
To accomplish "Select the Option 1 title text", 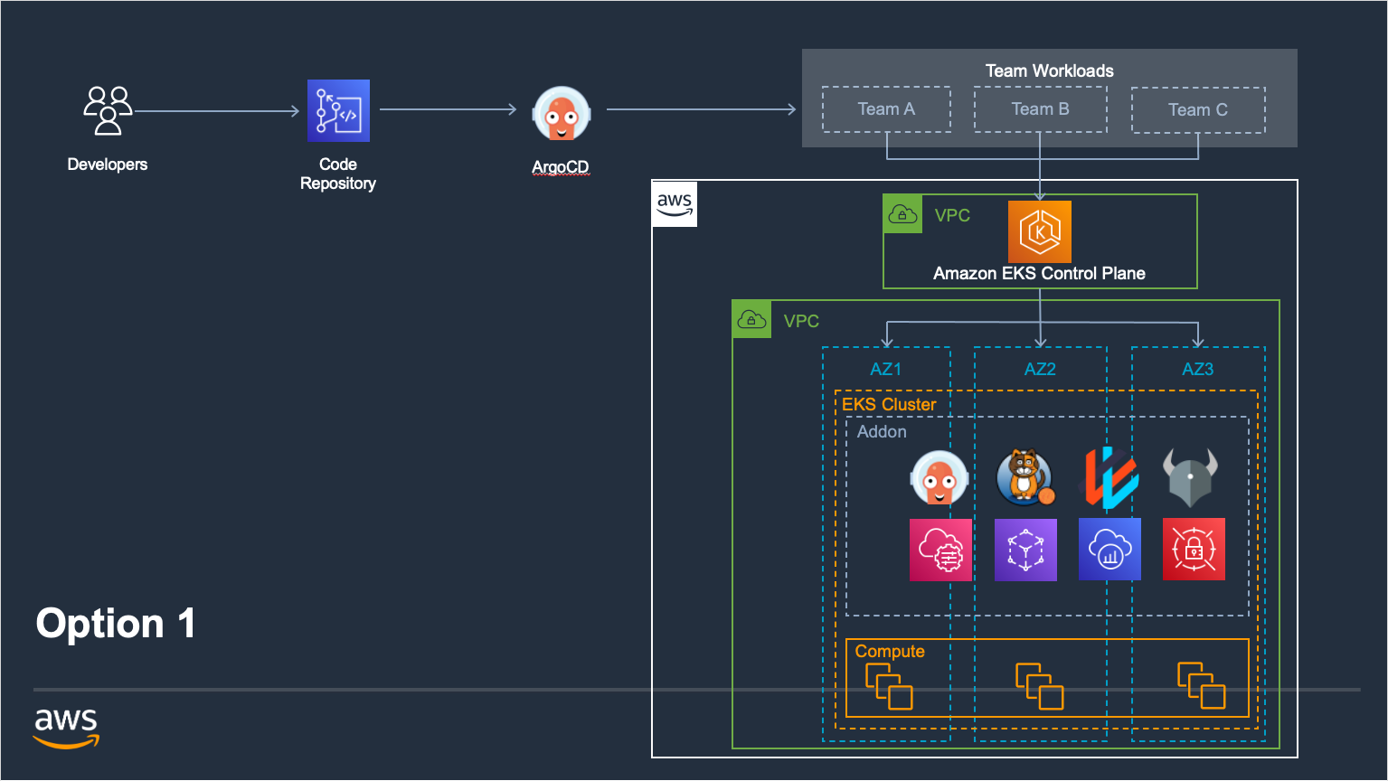I will coord(115,623).
